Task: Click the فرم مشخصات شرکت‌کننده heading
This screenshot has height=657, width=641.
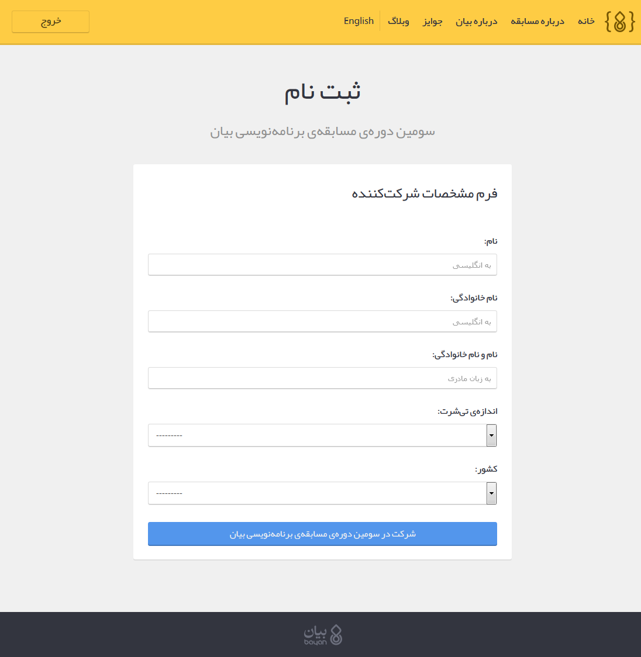Action: 424,193
